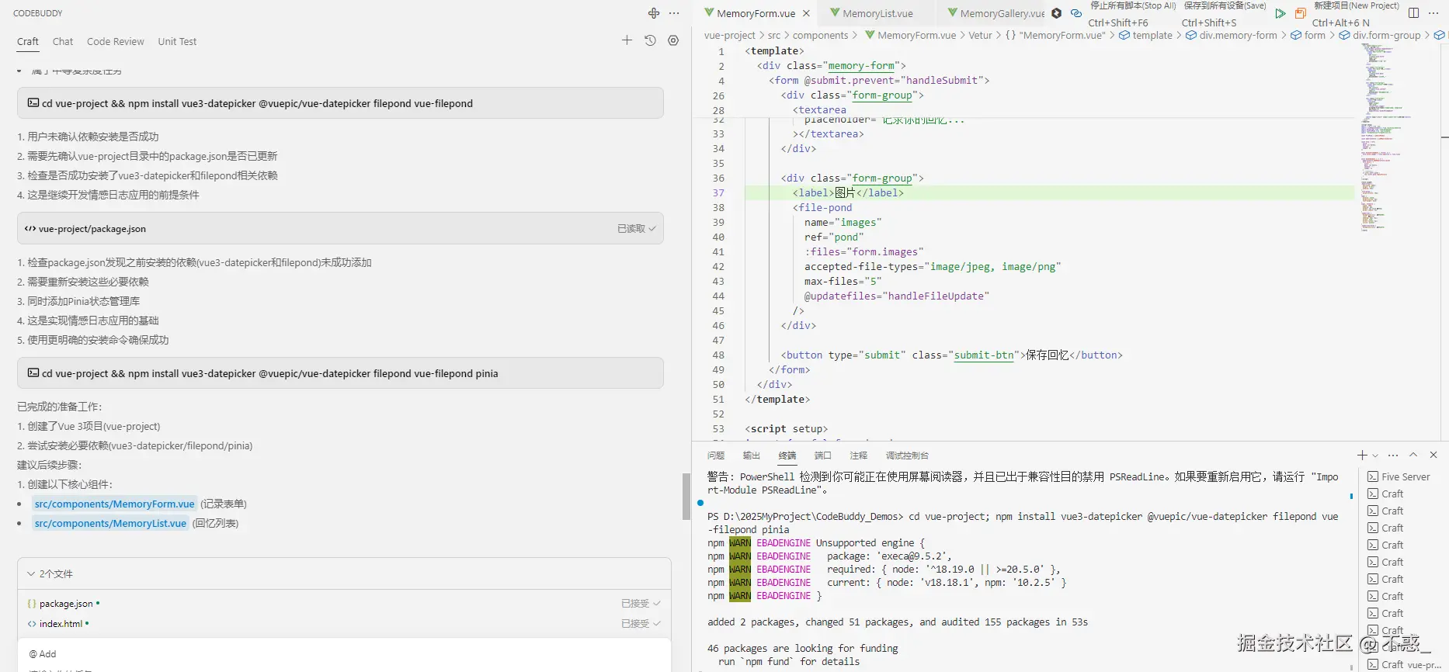Collapse the 2个文件 changed files section
The height and width of the screenshot is (672, 1449).
click(x=31, y=574)
